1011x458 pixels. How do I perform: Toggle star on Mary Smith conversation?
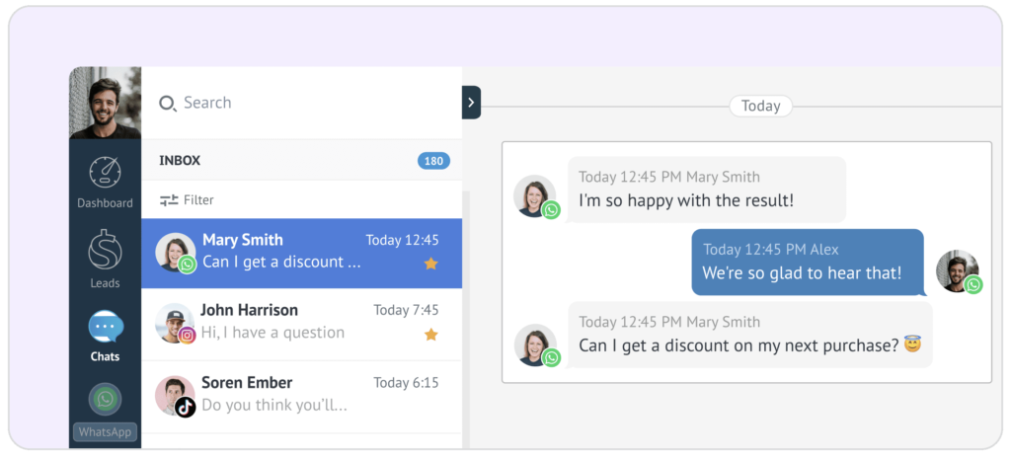[430, 264]
